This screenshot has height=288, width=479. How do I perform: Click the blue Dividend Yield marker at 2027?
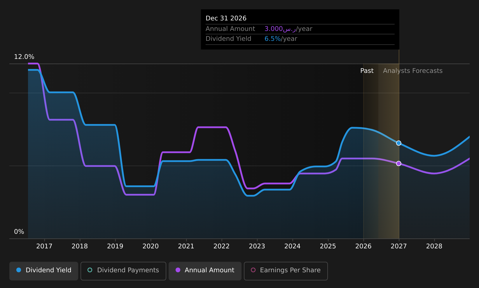click(x=399, y=143)
